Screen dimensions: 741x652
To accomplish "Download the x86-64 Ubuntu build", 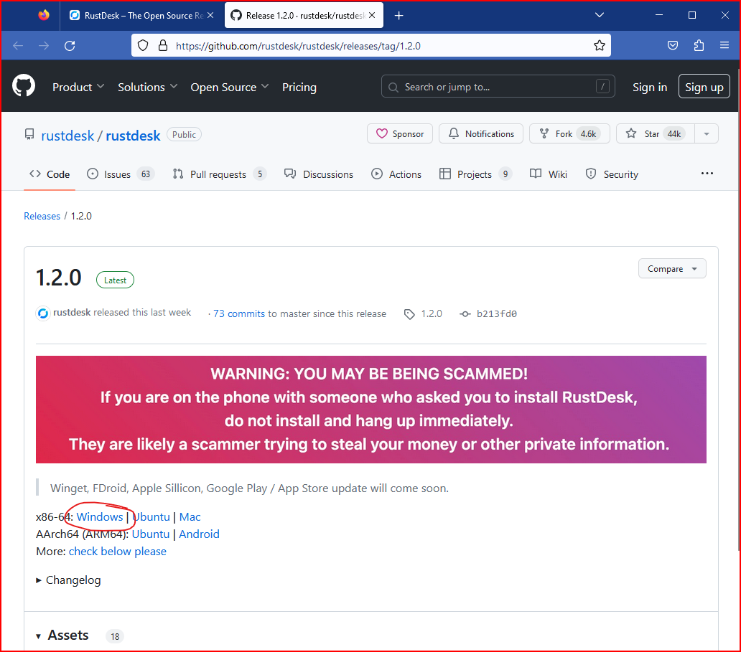I will click(x=152, y=517).
